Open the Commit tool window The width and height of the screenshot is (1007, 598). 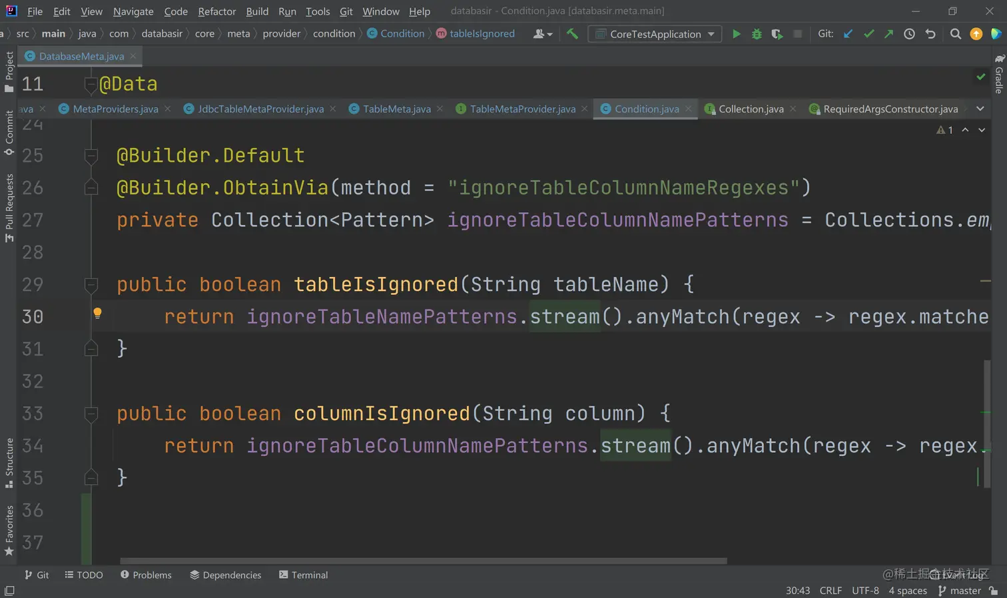coord(9,133)
